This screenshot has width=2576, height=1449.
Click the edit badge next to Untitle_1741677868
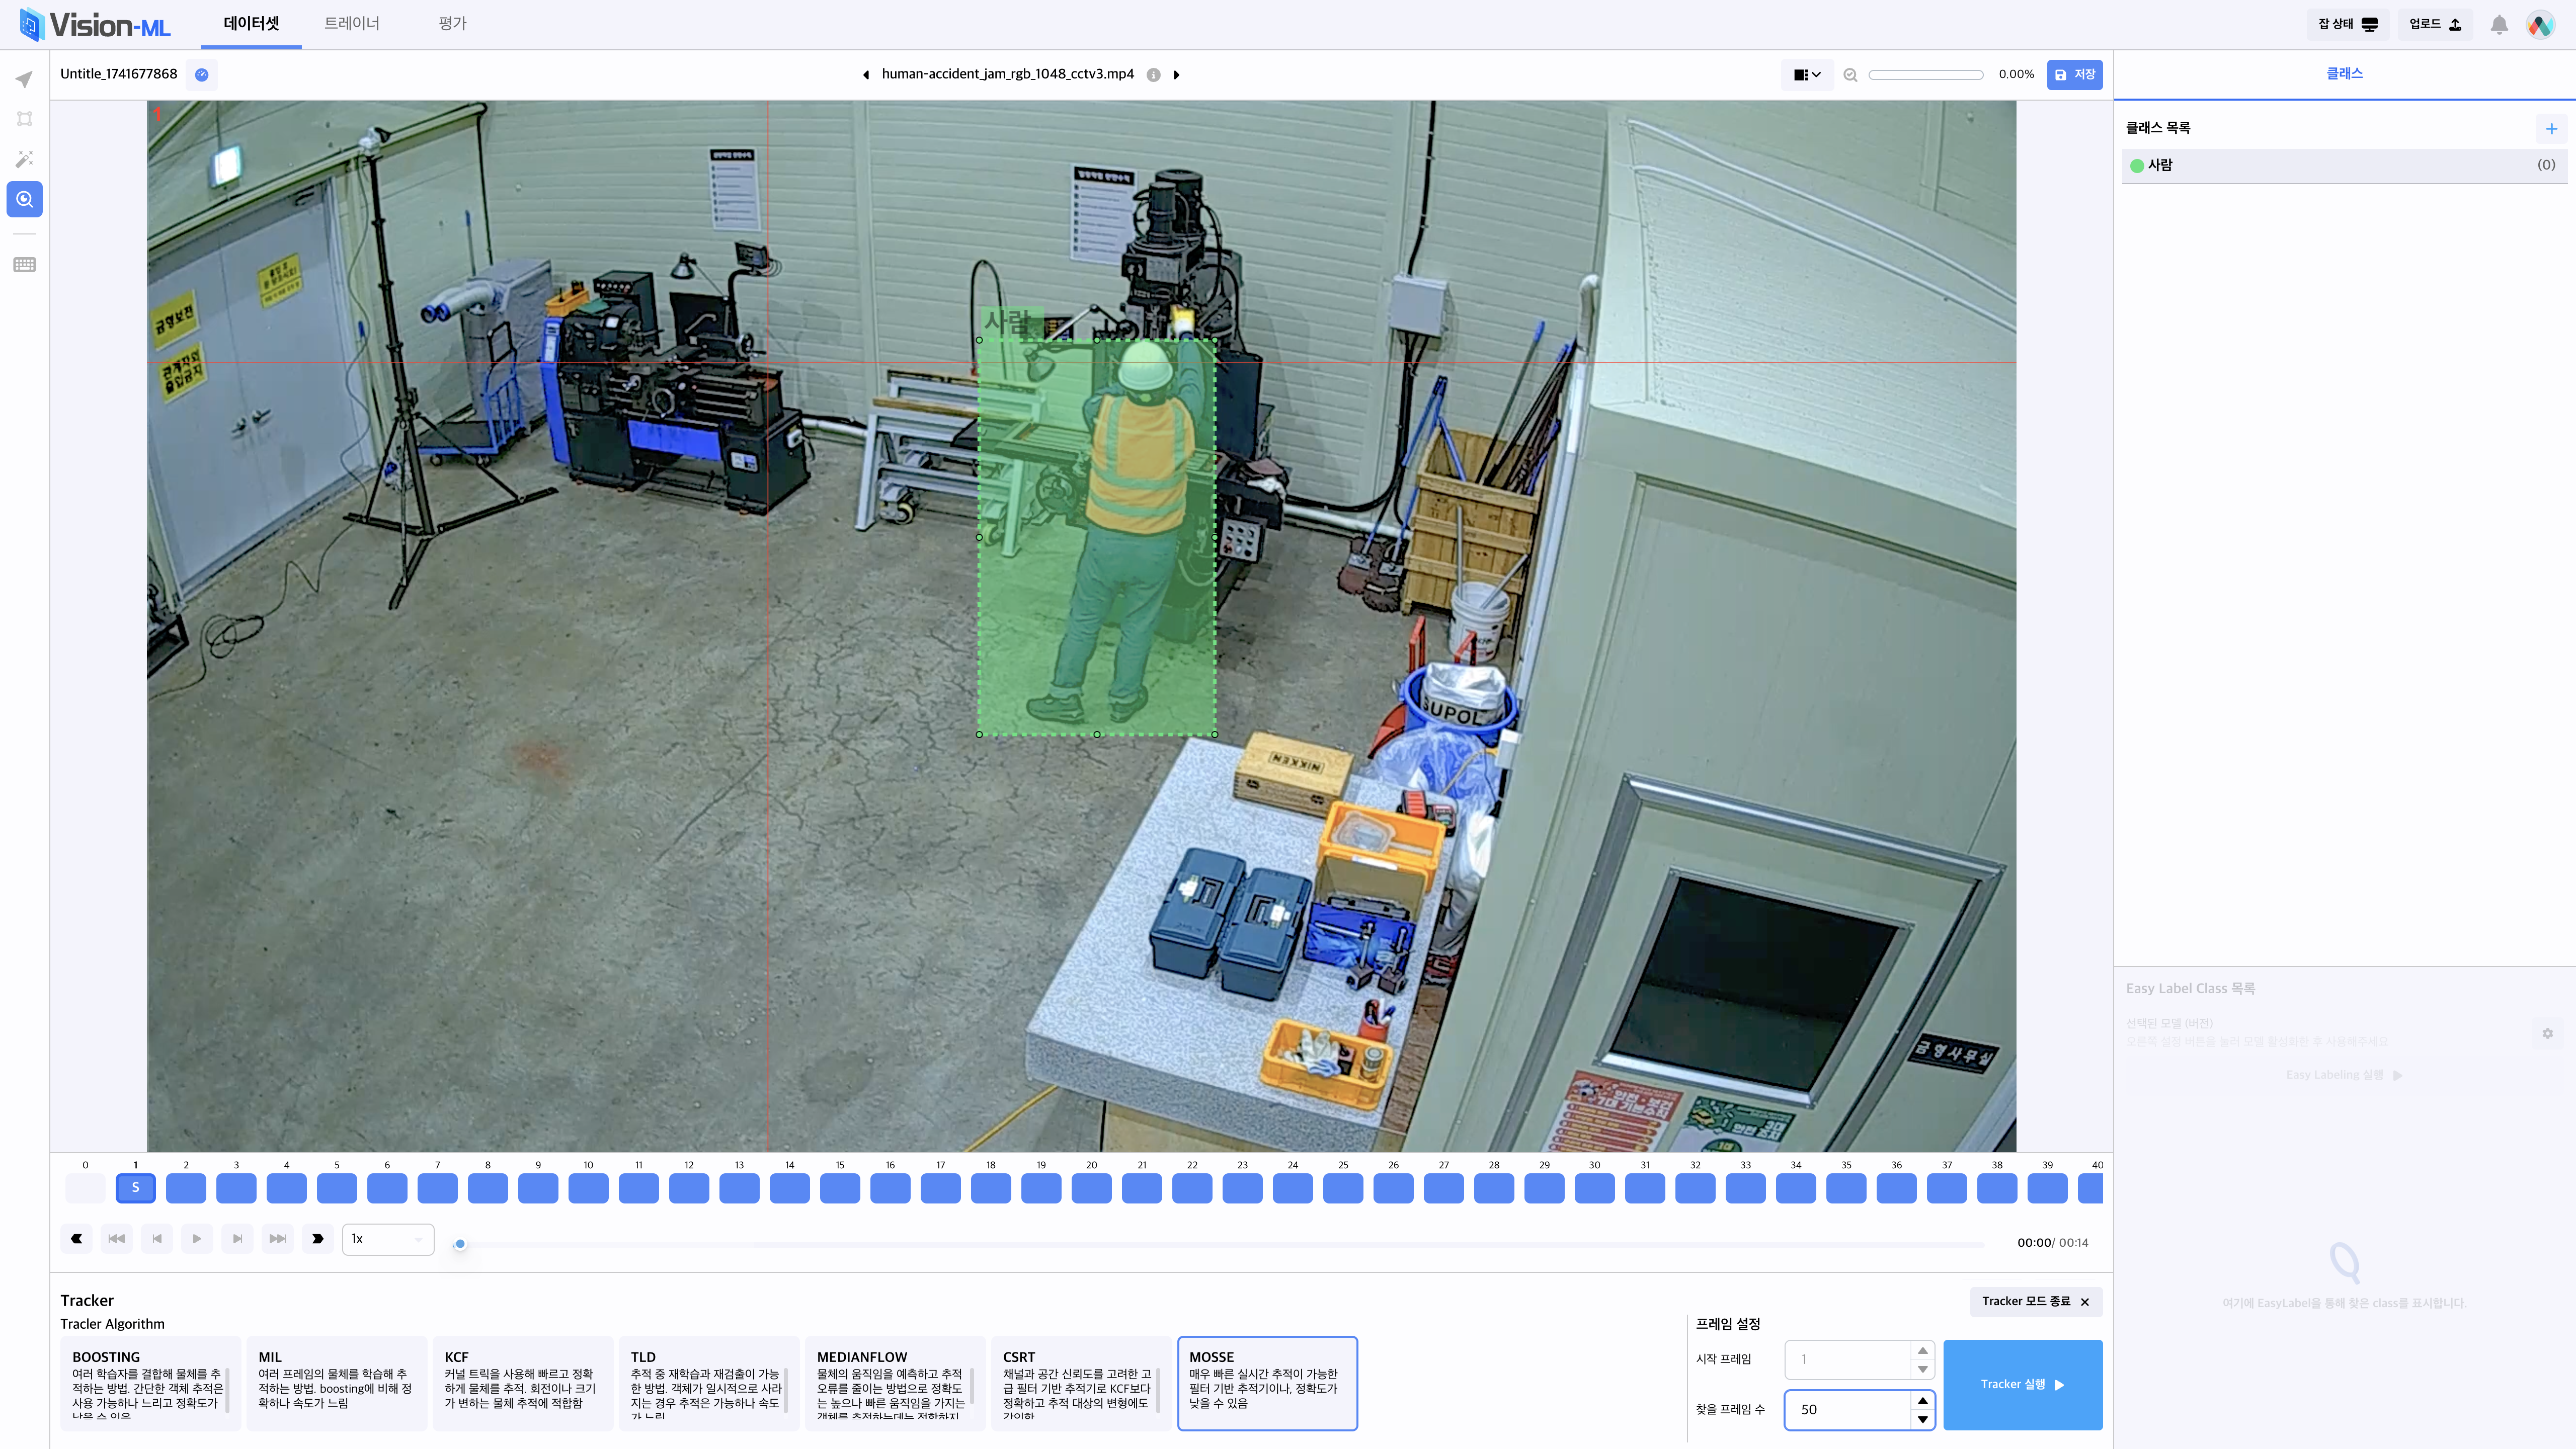click(x=202, y=74)
